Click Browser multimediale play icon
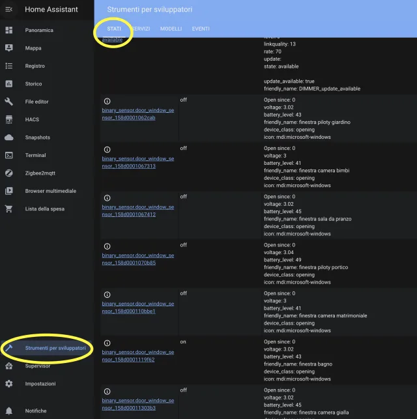417x419 pixels. 9,191
